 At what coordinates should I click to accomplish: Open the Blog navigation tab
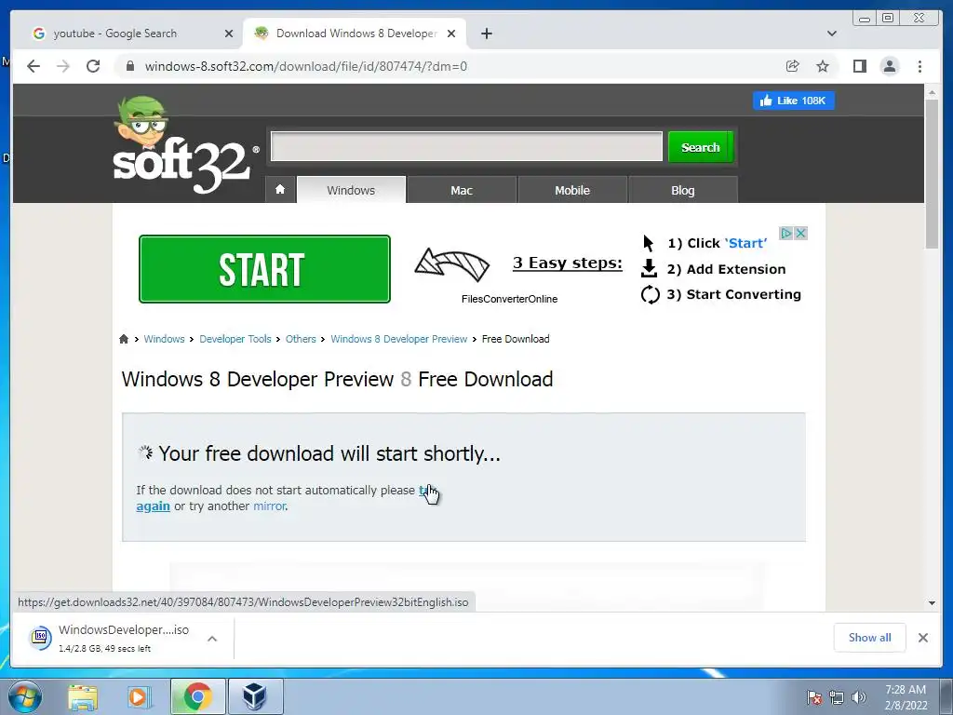tap(682, 190)
